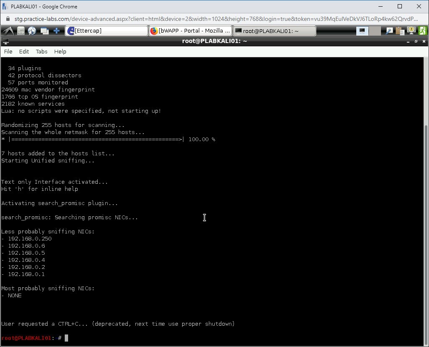
Task: Open the Edit menu in the terminal
Action: [x=24, y=51]
